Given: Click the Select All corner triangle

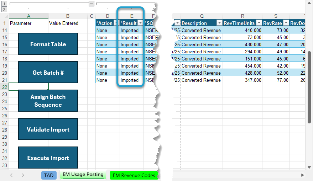Looking at the screenshot, I should pos(6,16).
